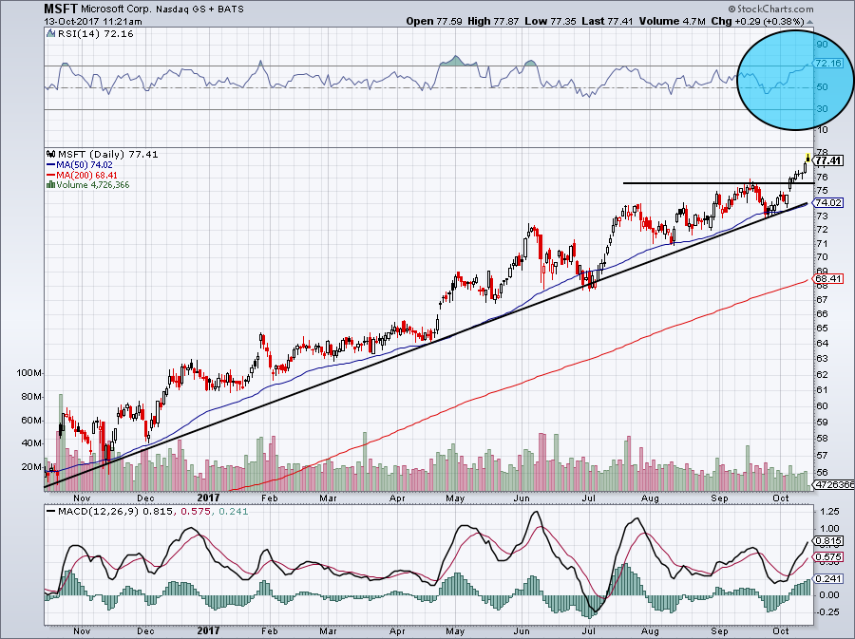Select the black MACD line legend swatch
This screenshot has width=855, height=639.
[51, 512]
